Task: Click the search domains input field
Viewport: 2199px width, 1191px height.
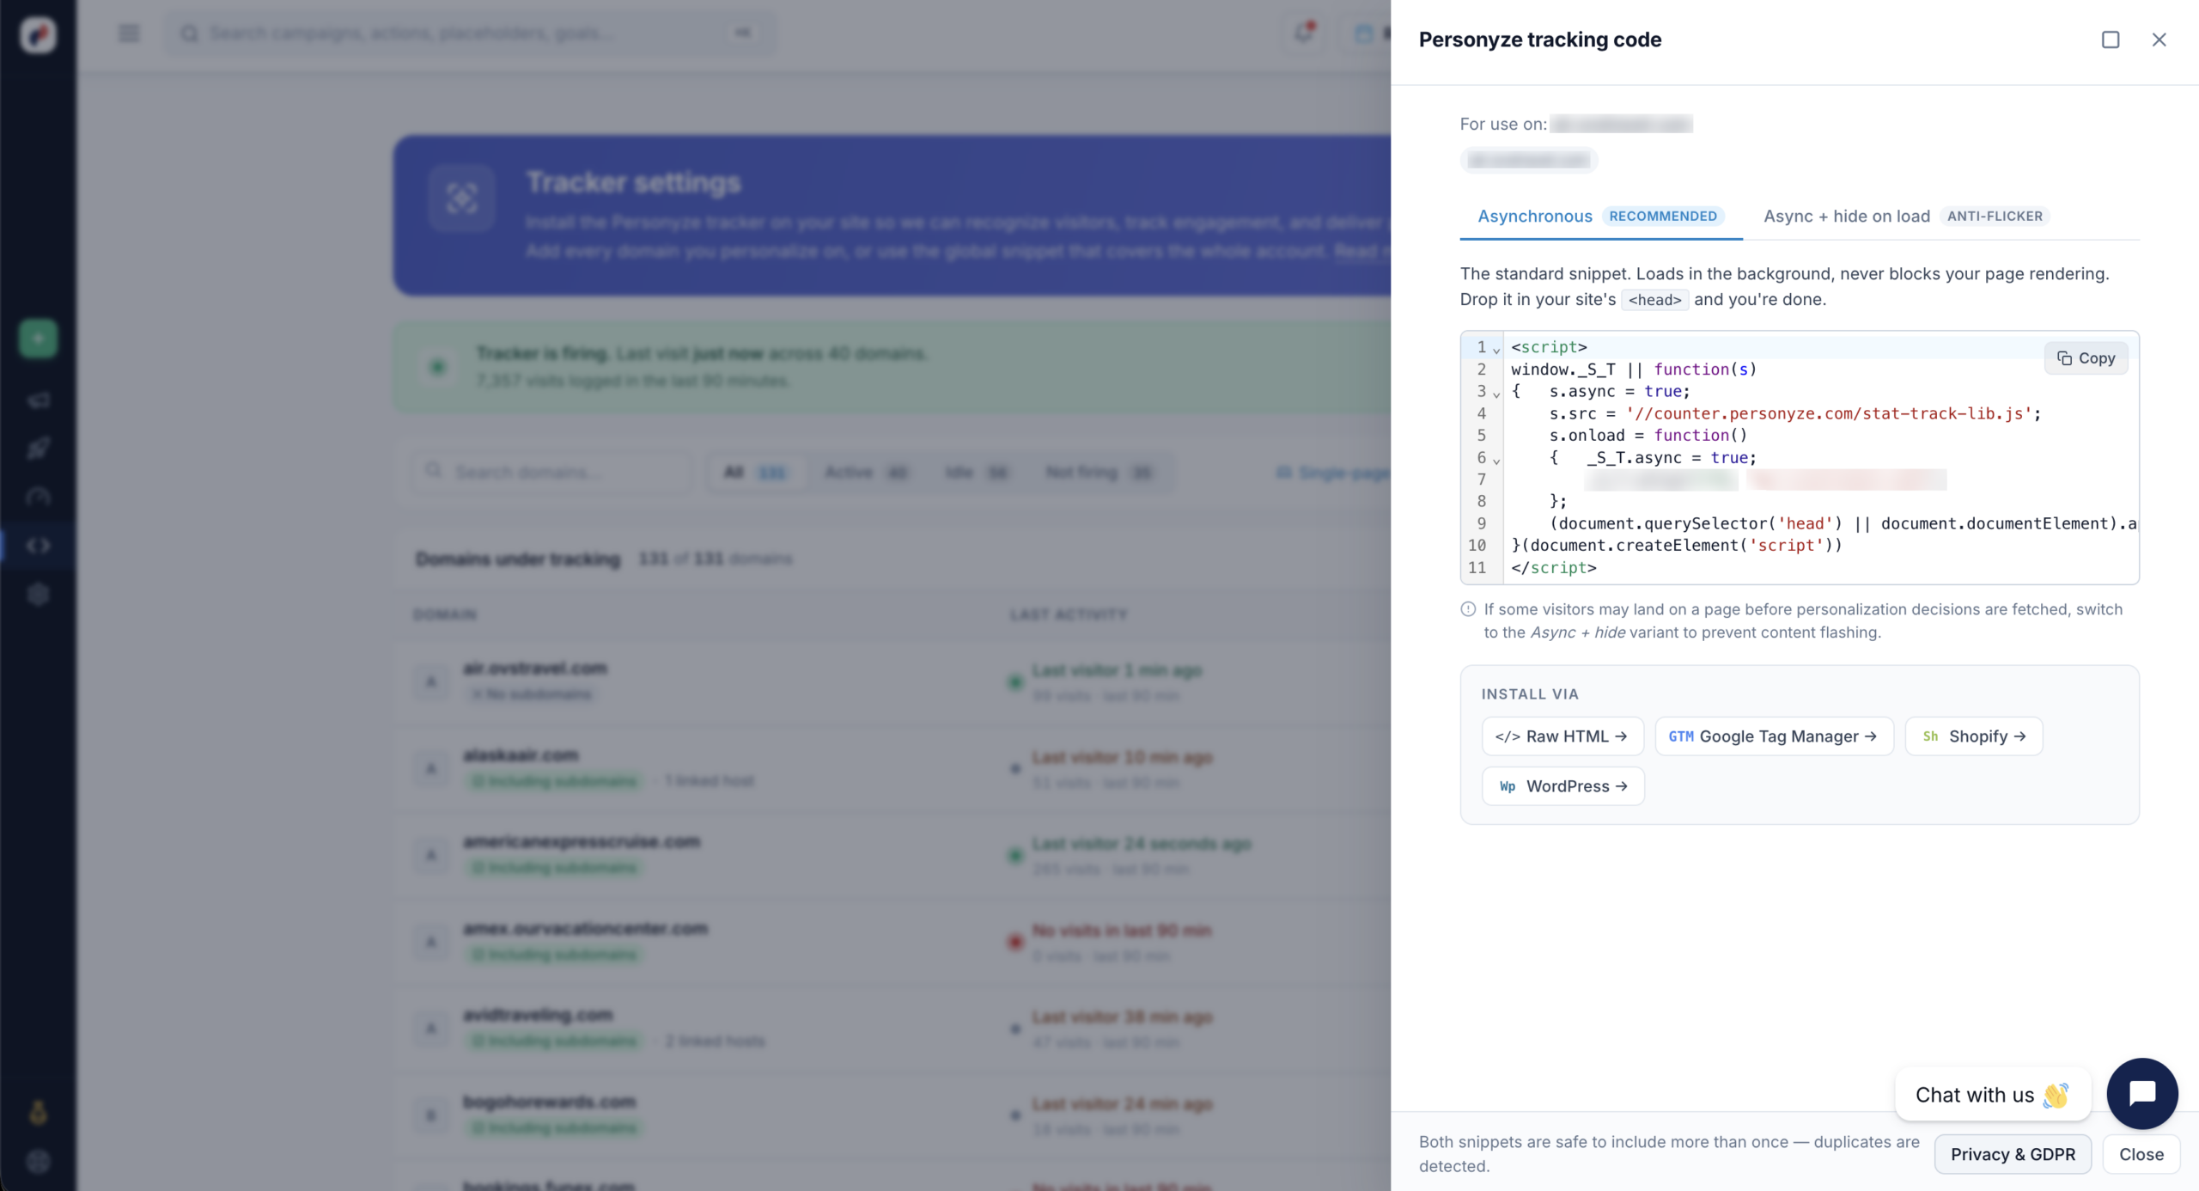Action: (551, 472)
